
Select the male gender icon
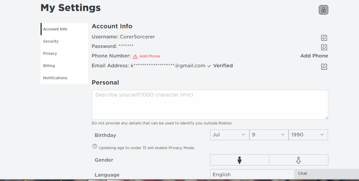[x=239, y=160]
